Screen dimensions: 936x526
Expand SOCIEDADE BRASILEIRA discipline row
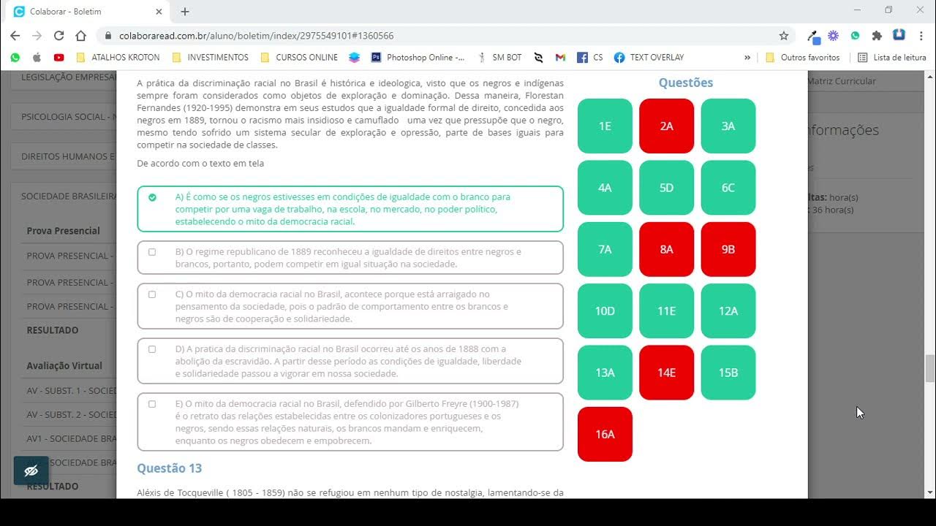coord(64,196)
